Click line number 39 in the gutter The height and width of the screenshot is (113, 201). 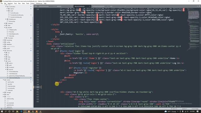38,87
